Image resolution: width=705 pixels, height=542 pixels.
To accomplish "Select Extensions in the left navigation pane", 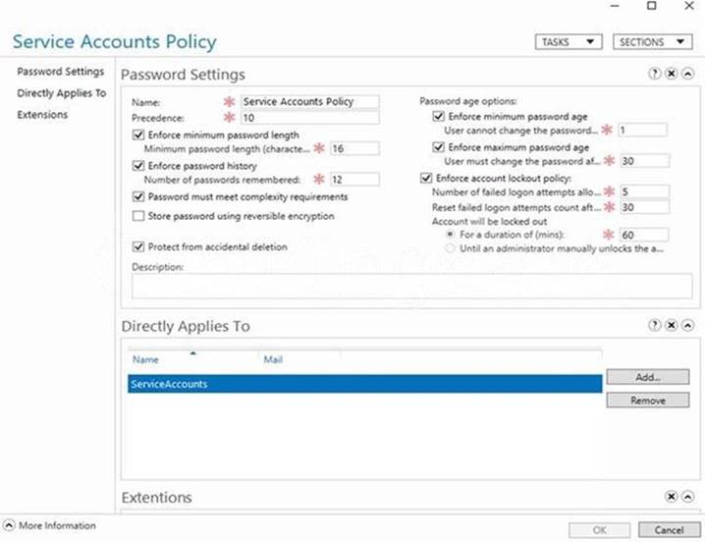I will click(42, 115).
